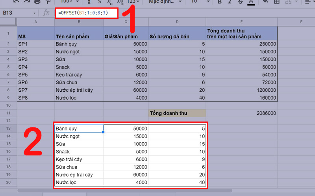Click Bánh quy in row 2
Viewport: 315px width, 196px height.
[x=79, y=44]
